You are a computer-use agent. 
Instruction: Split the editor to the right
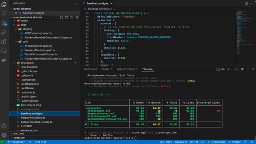246,3
